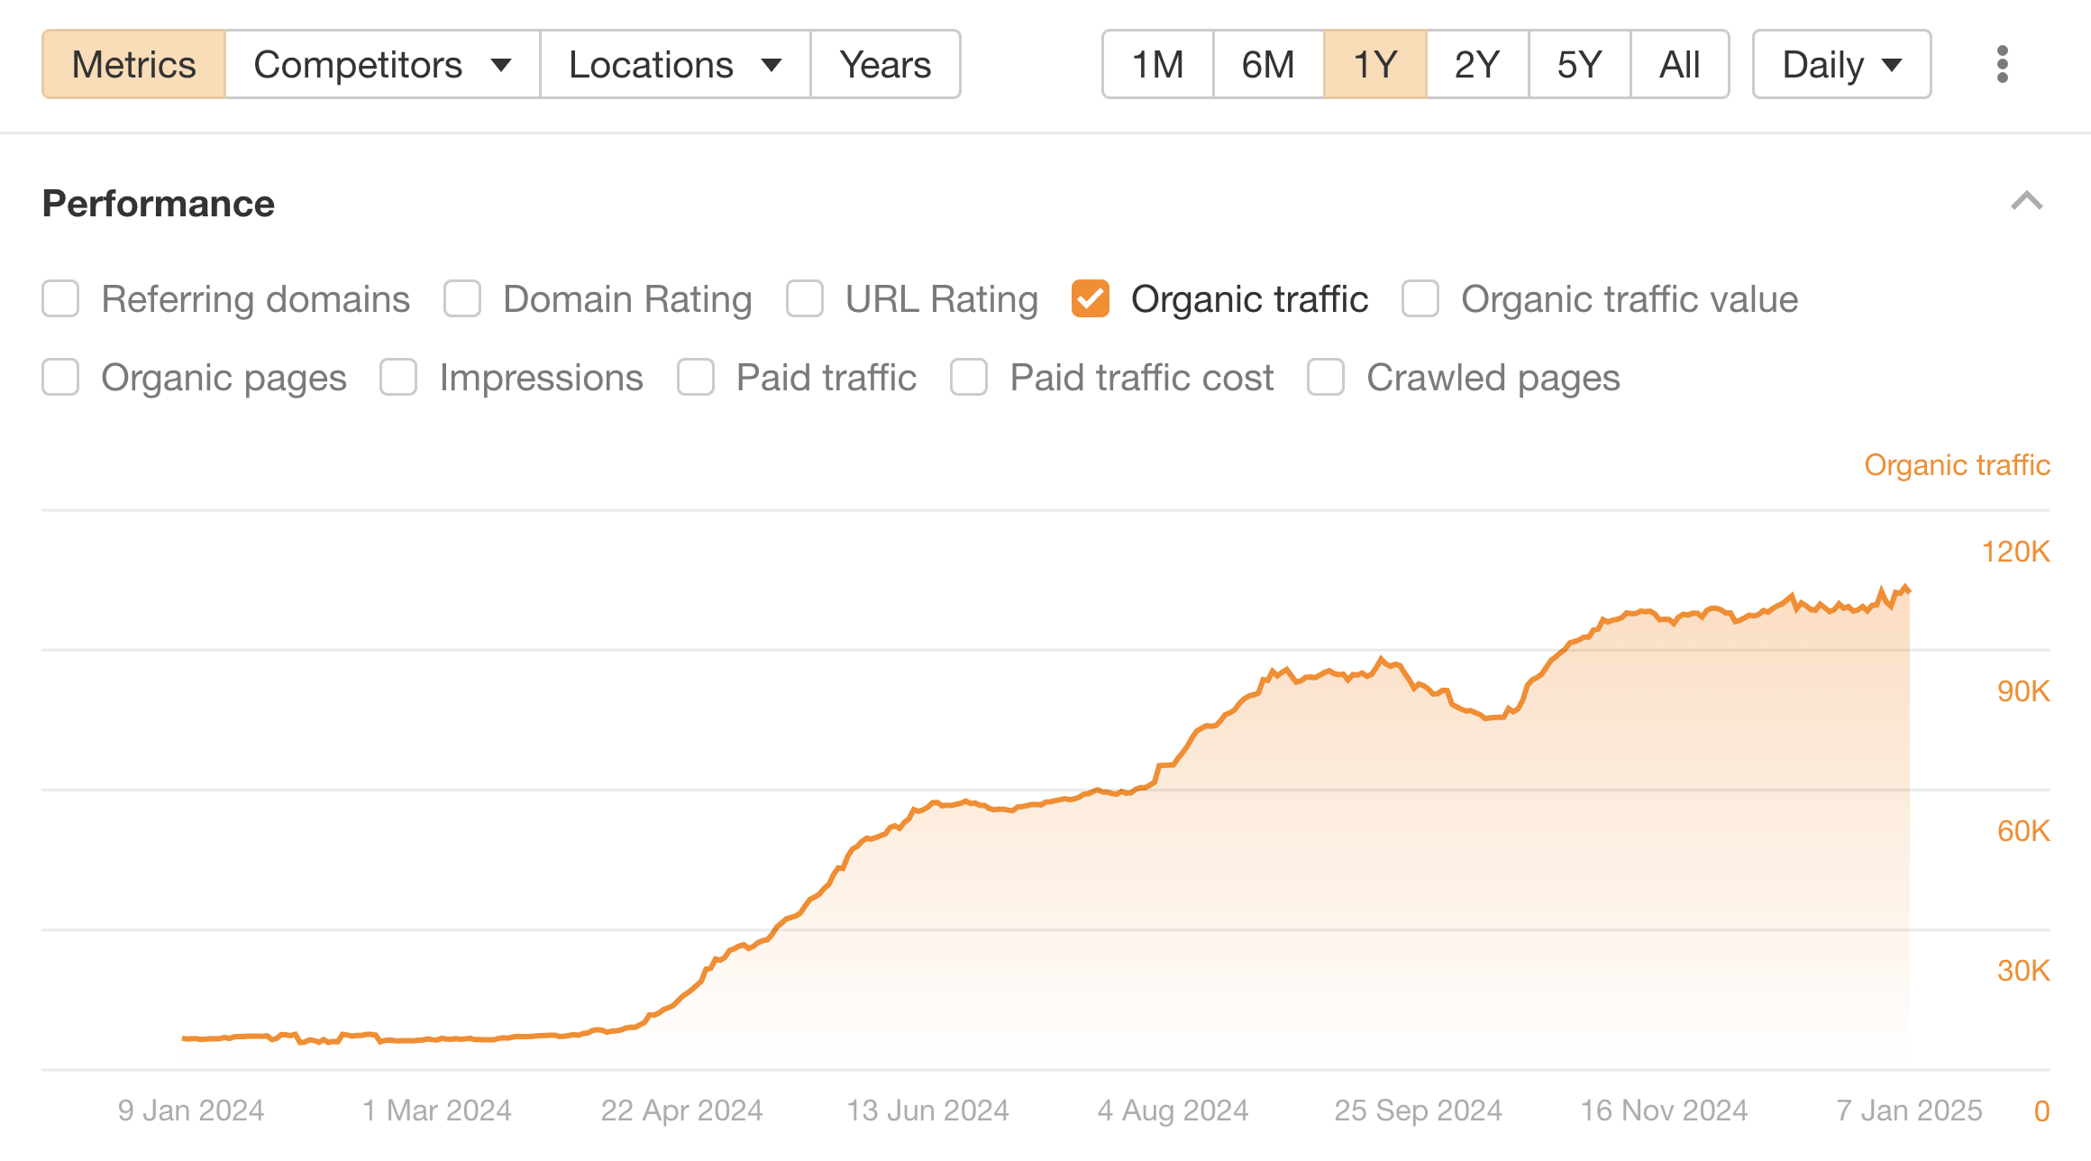The width and height of the screenshot is (2091, 1161).
Task: Open the Daily interval dropdown
Action: [1840, 64]
